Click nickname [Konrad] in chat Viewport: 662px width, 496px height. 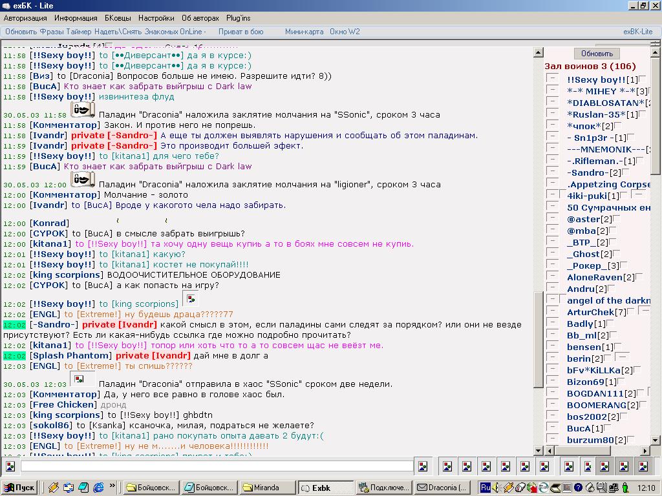click(49, 223)
